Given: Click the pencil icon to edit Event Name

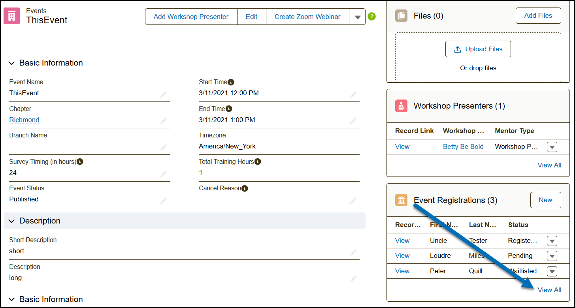Looking at the screenshot, I should [164, 94].
